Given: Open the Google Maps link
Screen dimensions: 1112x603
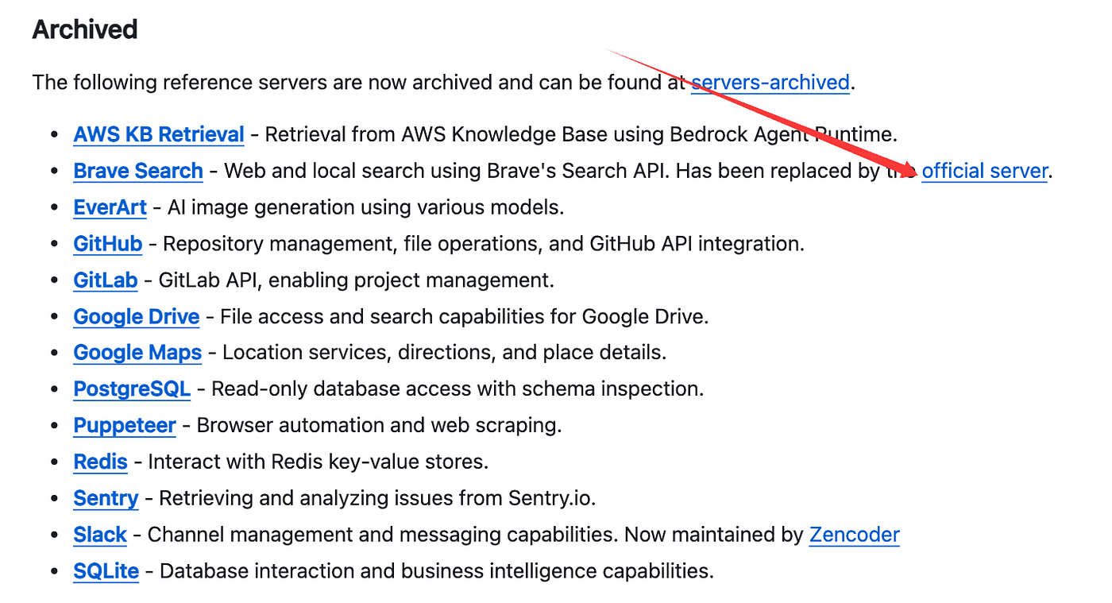Looking at the screenshot, I should tap(137, 353).
